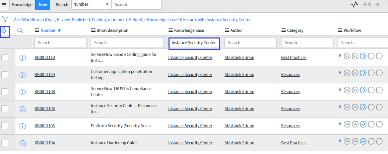
Task: Preview record KB0011106 info icon
Action: point(22,109)
